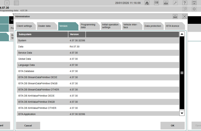Screen dimensions: 201x131
Task: Open the ISTA licence tab
Action: (175, 26)
